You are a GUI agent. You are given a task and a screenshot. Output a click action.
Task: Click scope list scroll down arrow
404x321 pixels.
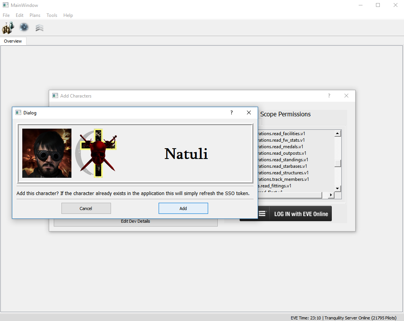[338, 189]
